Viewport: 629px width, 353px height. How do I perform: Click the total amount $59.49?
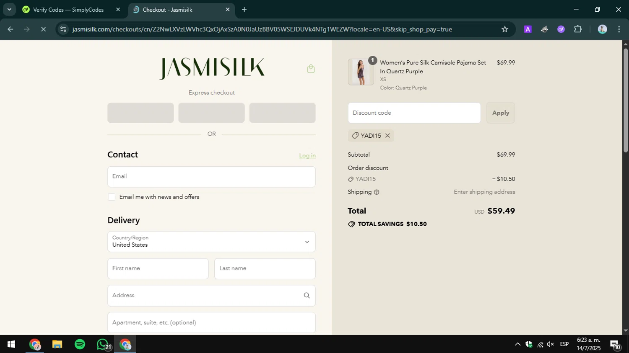click(501, 211)
